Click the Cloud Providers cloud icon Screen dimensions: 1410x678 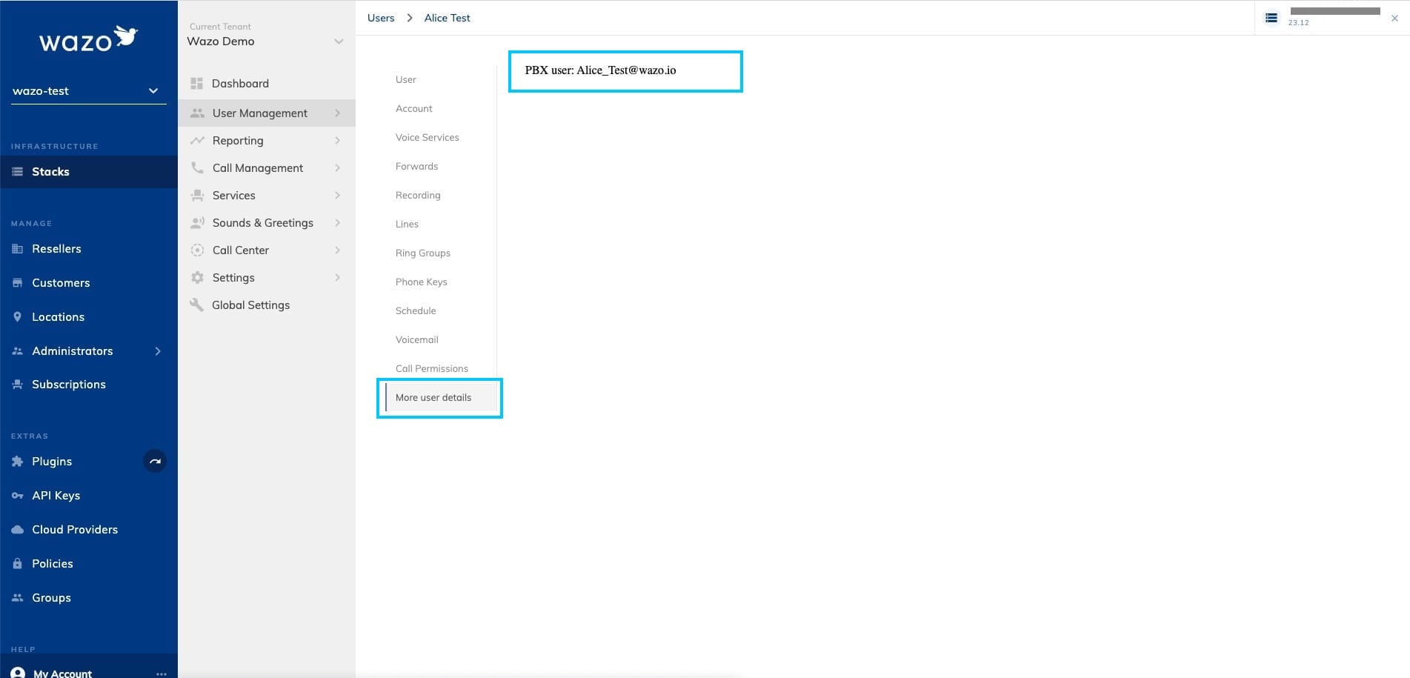tap(17, 530)
